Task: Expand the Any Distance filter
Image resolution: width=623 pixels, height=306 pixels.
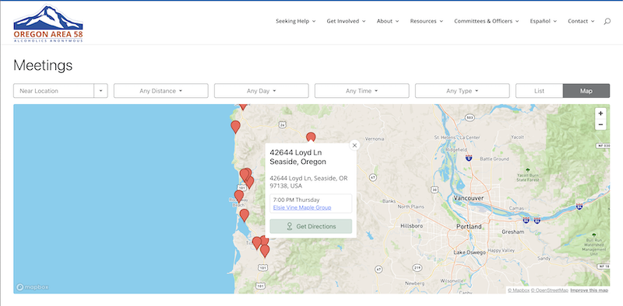Action: 161,91
